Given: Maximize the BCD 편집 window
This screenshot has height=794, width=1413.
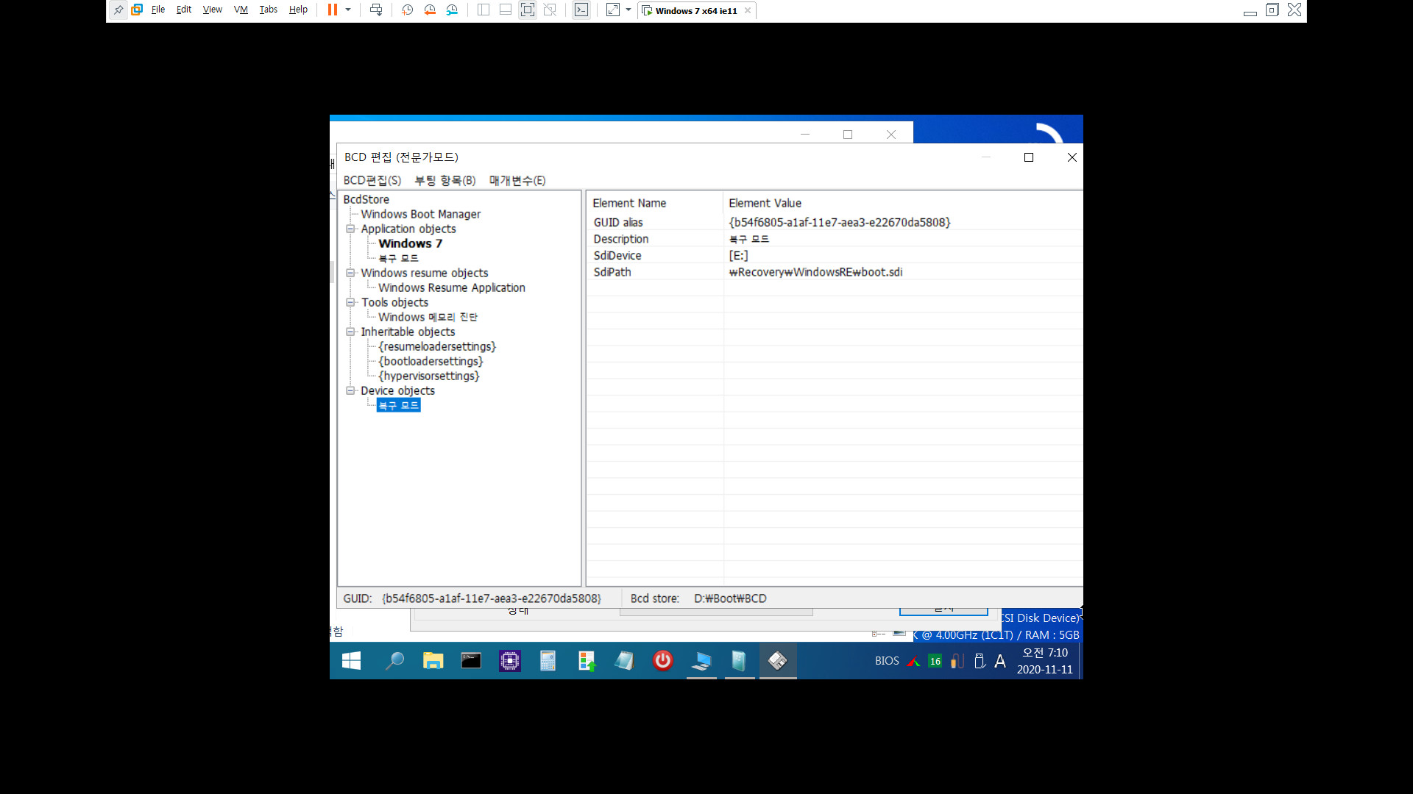Looking at the screenshot, I should point(1029,157).
